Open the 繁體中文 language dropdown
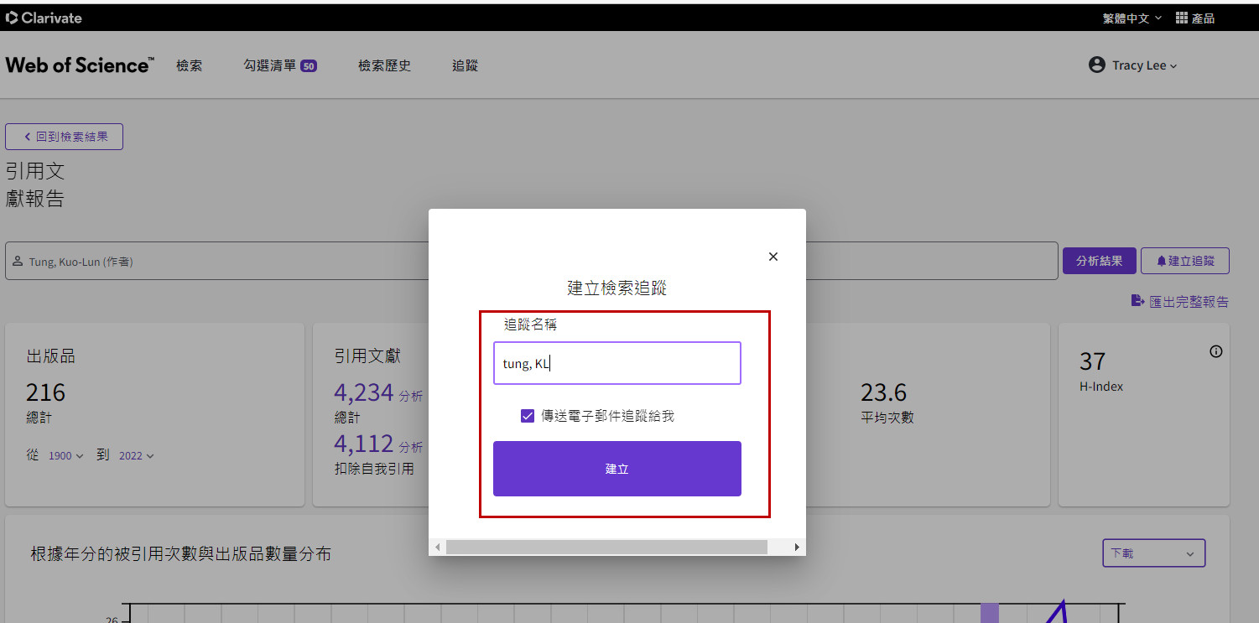 tap(1132, 18)
